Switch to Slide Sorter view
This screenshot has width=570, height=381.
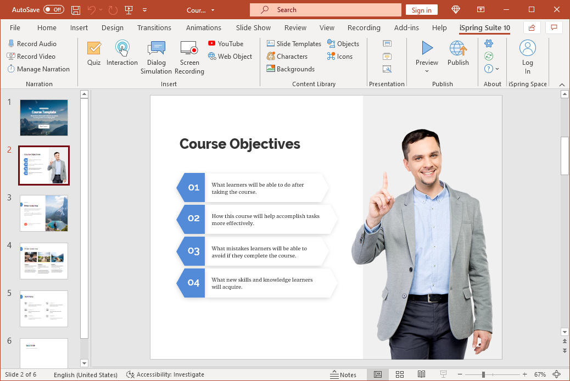click(400, 374)
